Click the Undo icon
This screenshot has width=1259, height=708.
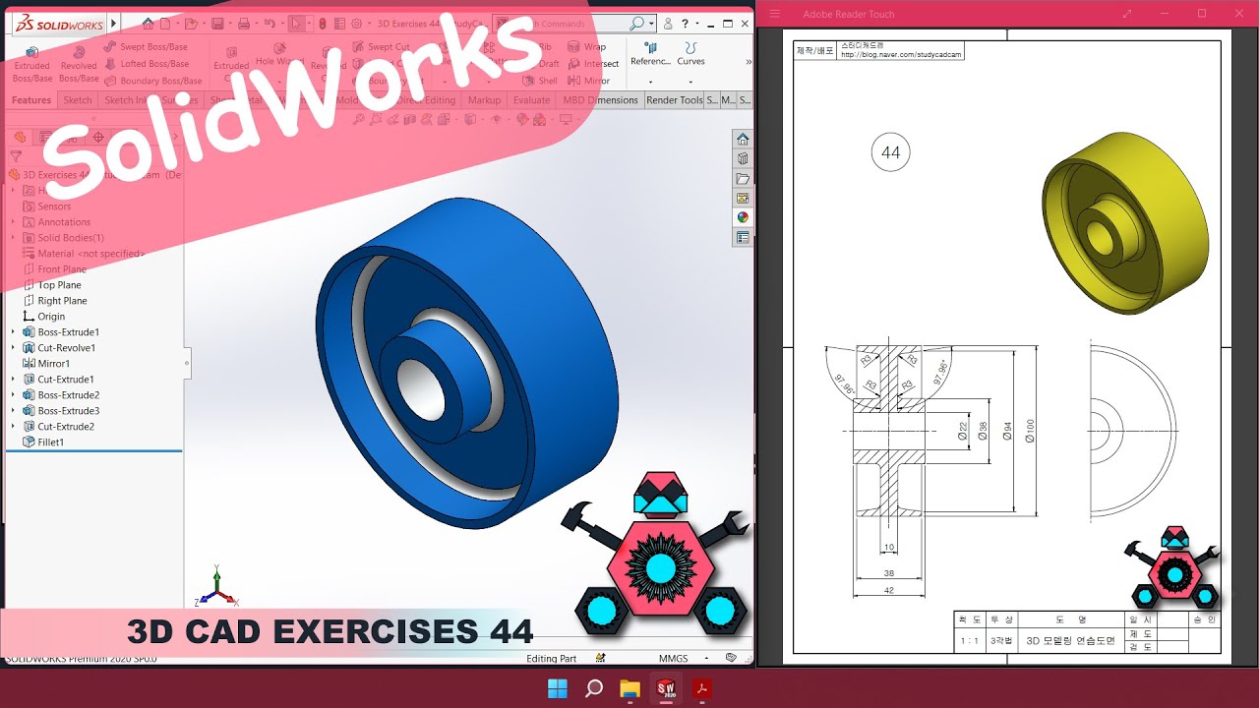click(270, 23)
